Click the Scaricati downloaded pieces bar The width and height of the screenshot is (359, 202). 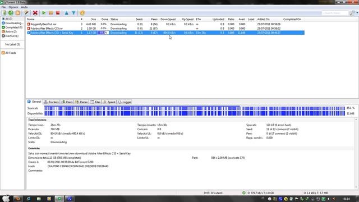click(195, 108)
